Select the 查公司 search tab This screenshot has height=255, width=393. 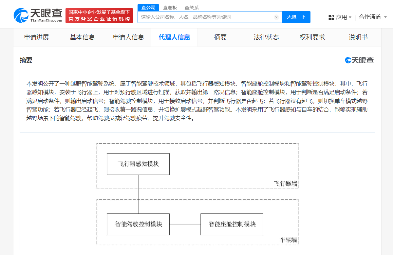[148, 8]
